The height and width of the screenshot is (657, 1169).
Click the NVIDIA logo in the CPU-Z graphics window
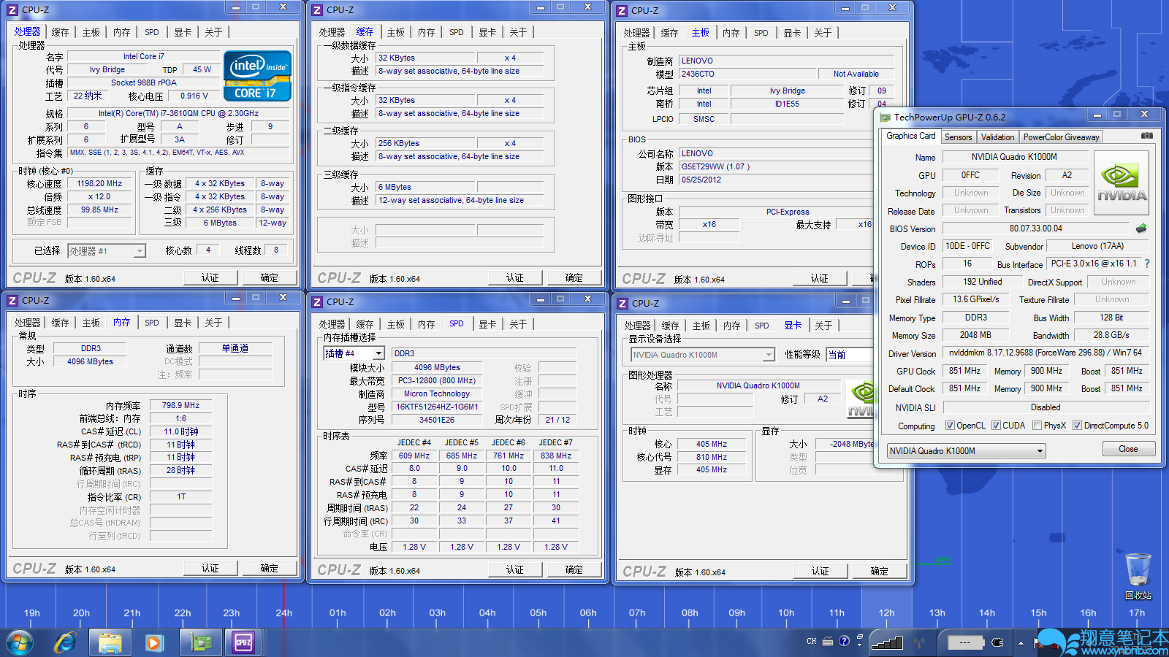click(x=860, y=399)
